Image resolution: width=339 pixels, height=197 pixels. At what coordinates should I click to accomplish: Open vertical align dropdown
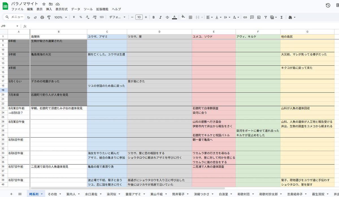(218, 17)
